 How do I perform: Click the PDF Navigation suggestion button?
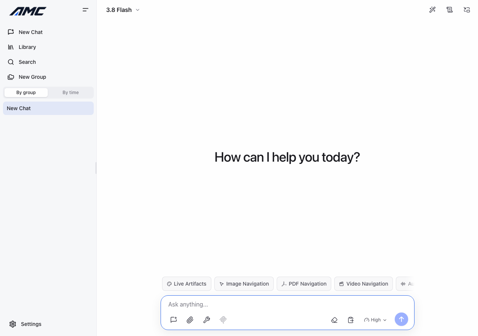[x=304, y=284]
